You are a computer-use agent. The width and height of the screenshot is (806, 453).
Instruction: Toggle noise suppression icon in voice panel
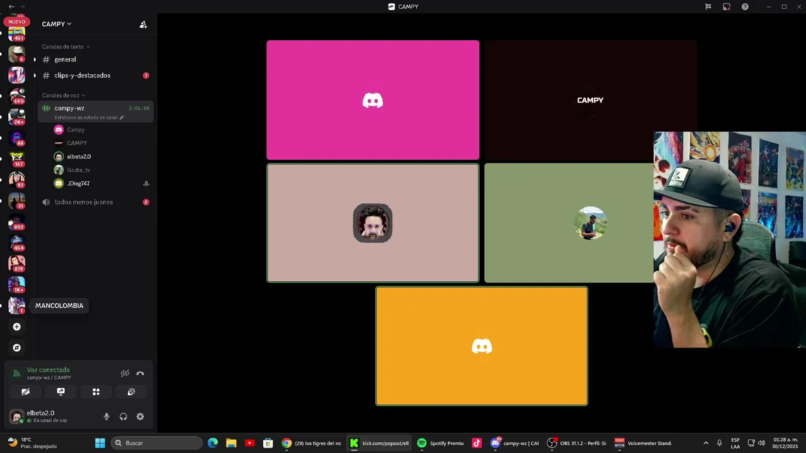click(x=125, y=374)
